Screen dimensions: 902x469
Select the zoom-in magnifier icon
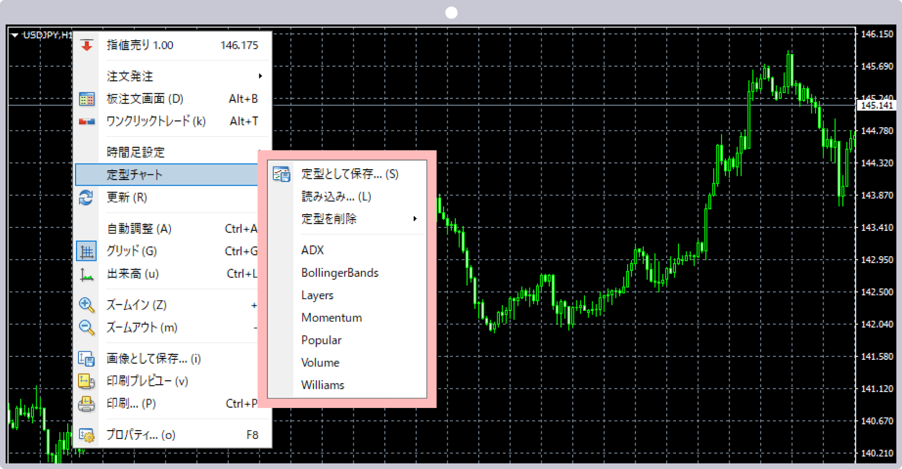[x=86, y=305]
